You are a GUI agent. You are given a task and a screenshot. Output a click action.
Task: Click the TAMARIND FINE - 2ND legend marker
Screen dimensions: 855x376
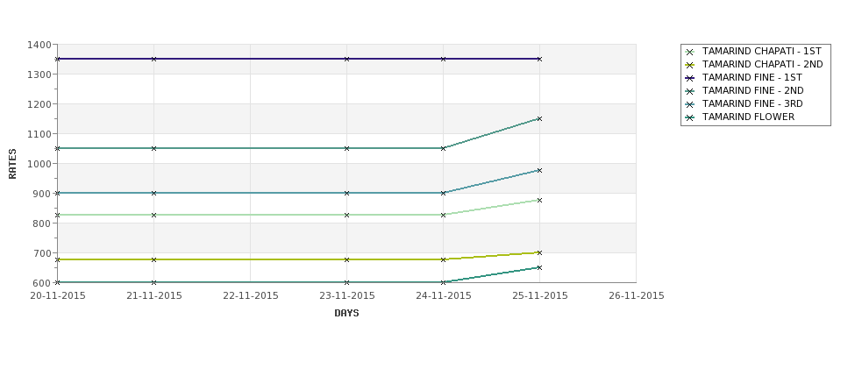click(690, 91)
